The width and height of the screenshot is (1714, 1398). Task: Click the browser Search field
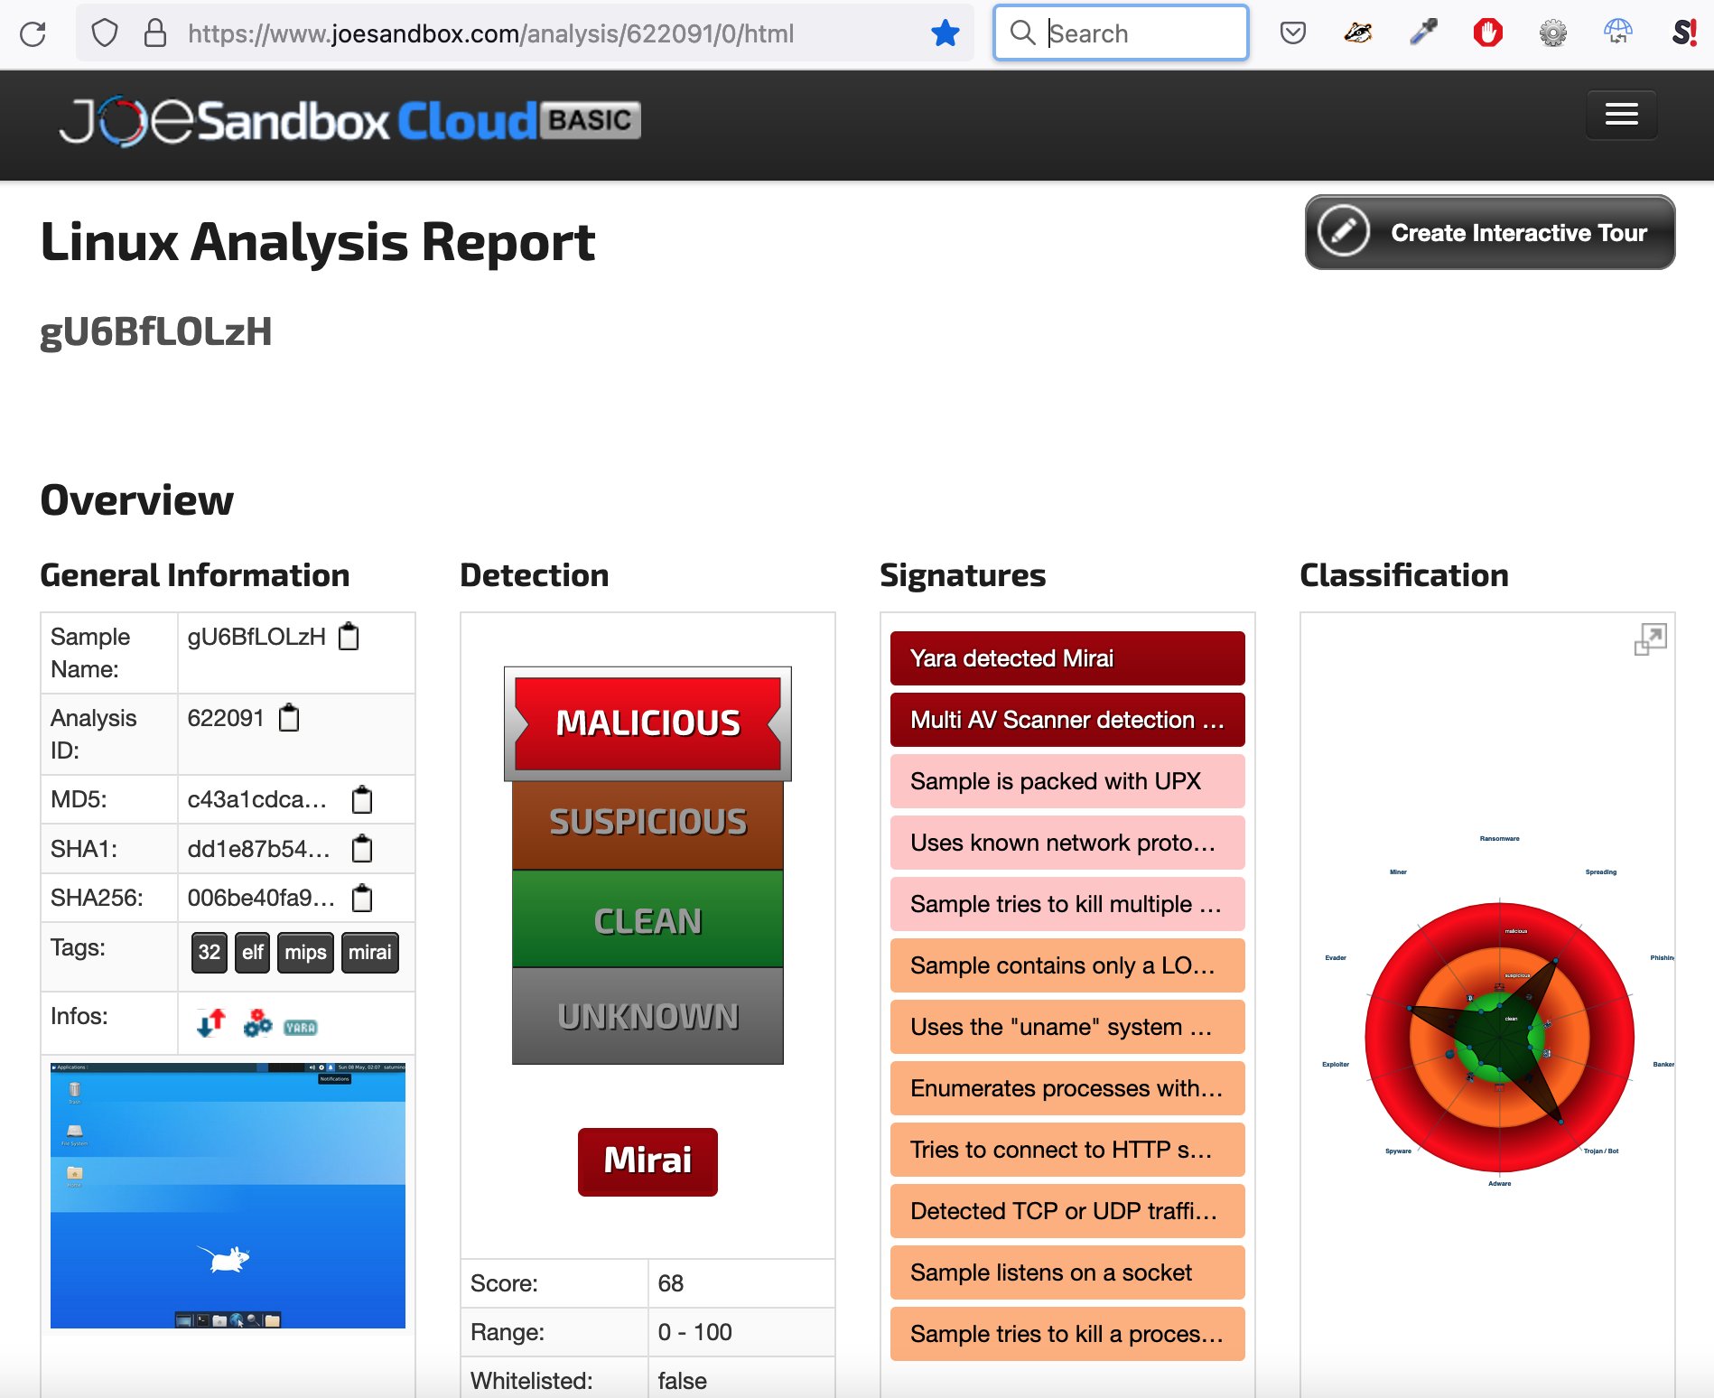coord(1121,33)
